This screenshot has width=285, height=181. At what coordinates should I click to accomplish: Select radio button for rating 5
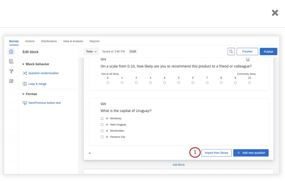click(x=179, y=83)
